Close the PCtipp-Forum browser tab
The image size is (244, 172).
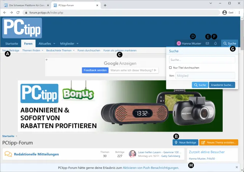[x=97, y=5]
